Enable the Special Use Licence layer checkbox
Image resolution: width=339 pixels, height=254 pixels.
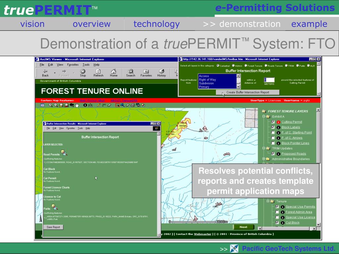click(x=277, y=217)
